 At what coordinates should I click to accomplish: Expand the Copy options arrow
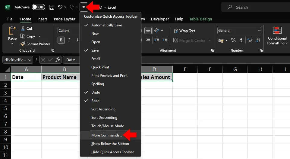click(x=39, y=36)
